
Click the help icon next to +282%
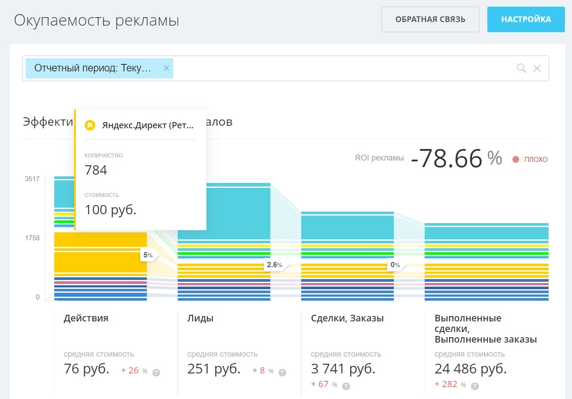pyautogui.click(x=475, y=386)
